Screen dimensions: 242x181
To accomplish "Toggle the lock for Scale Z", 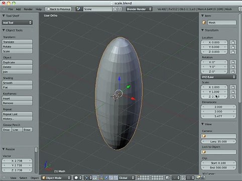I will [x=233, y=97].
